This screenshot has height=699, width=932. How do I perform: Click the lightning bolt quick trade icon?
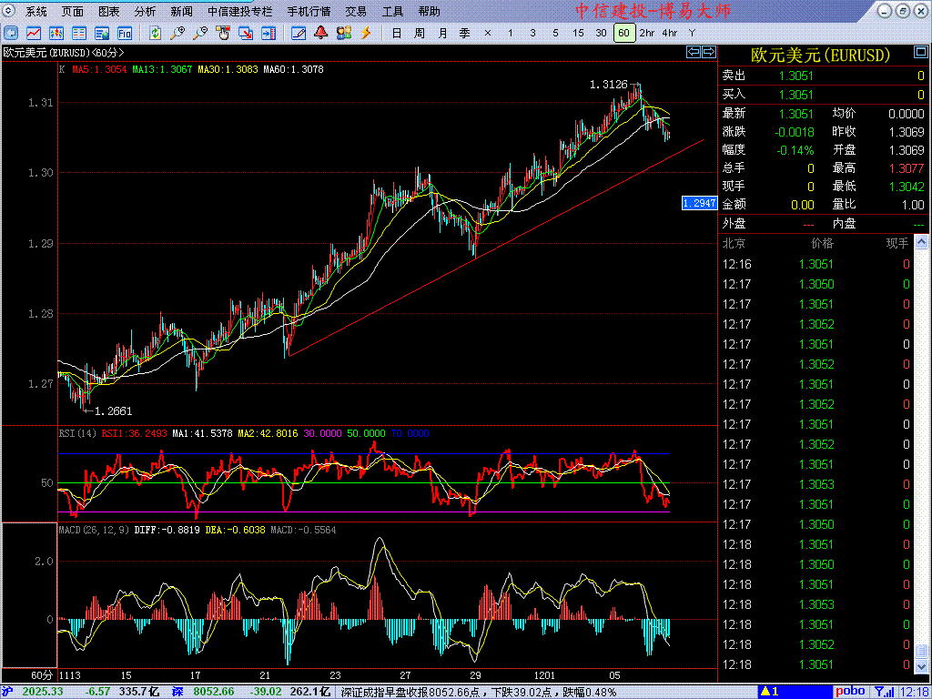coord(366,33)
